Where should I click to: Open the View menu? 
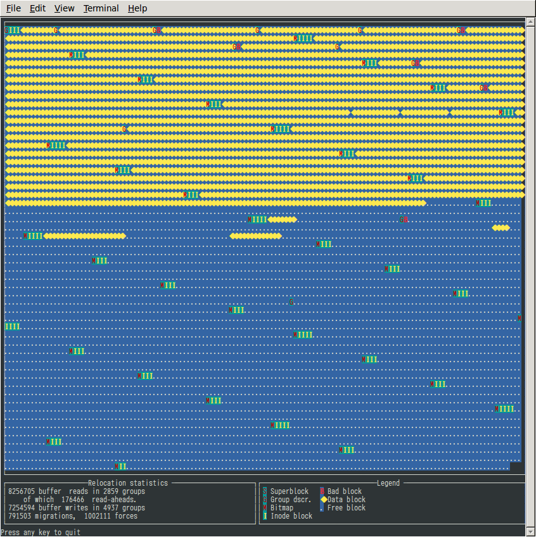[64, 8]
